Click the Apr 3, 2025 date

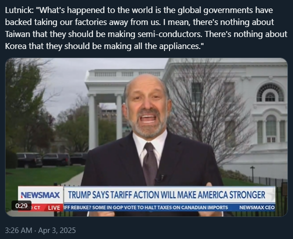[57, 230]
